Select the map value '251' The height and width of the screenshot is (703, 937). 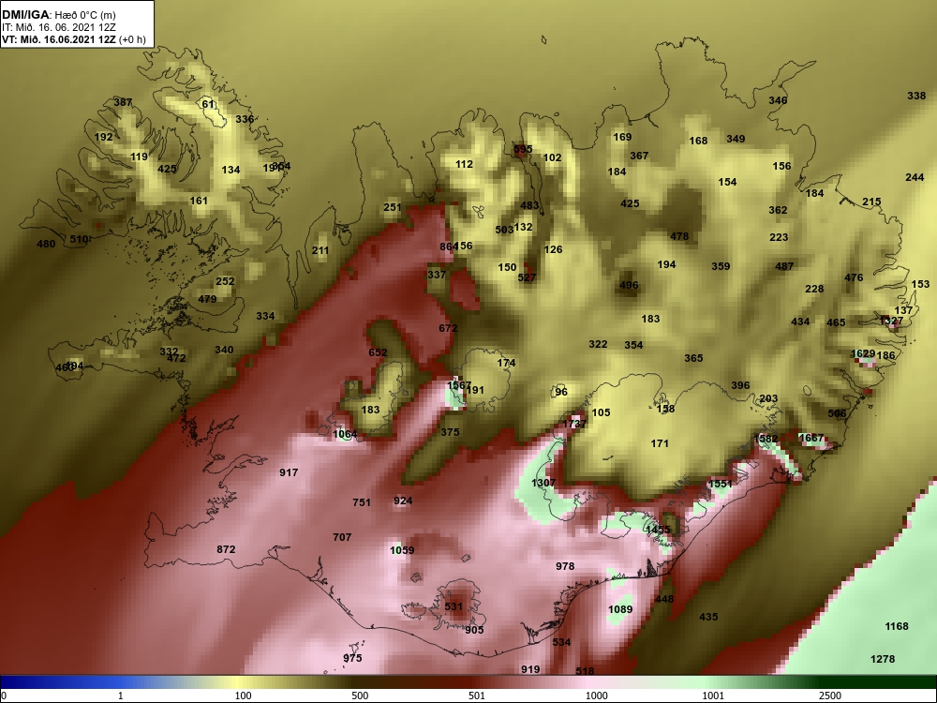(393, 207)
